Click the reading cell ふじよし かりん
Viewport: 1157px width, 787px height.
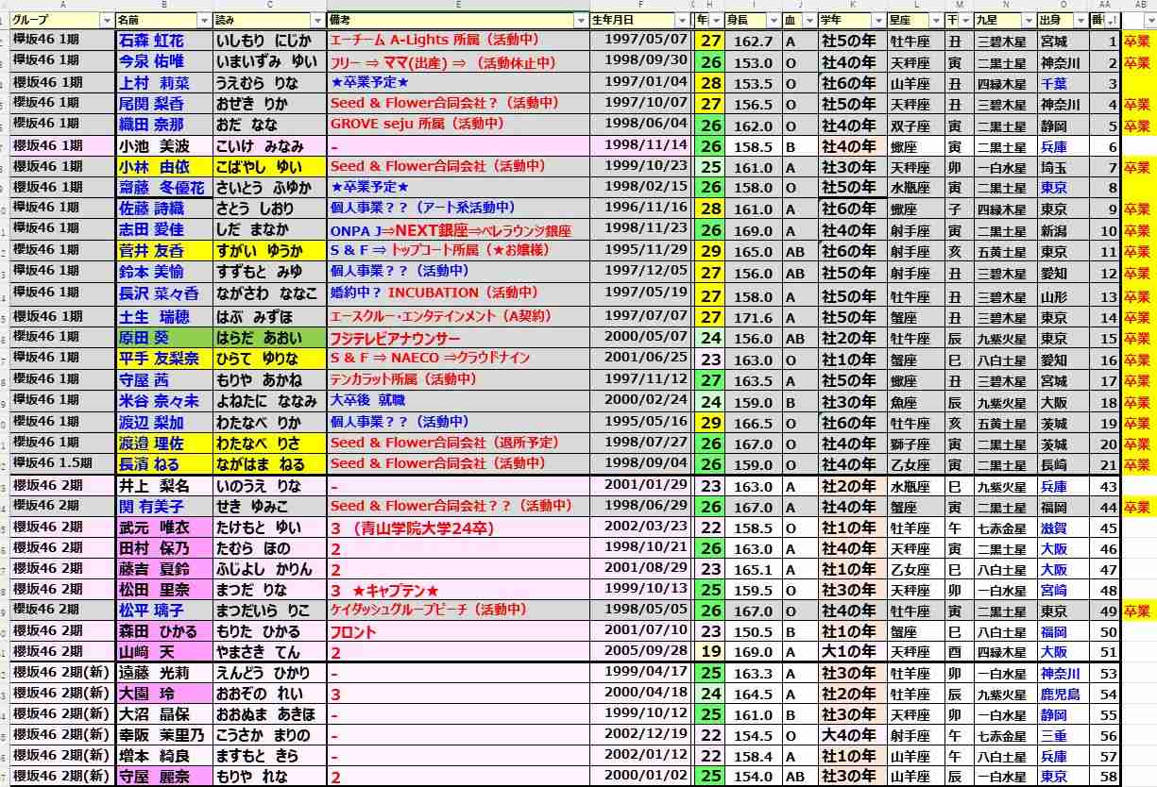tap(270, 569)
